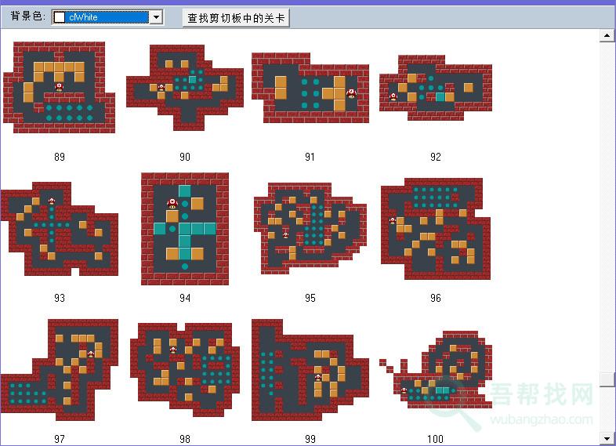The width and height of the screenshot is (616, 446).
Task: Select level 89 thumbnail
Action: 60,87
